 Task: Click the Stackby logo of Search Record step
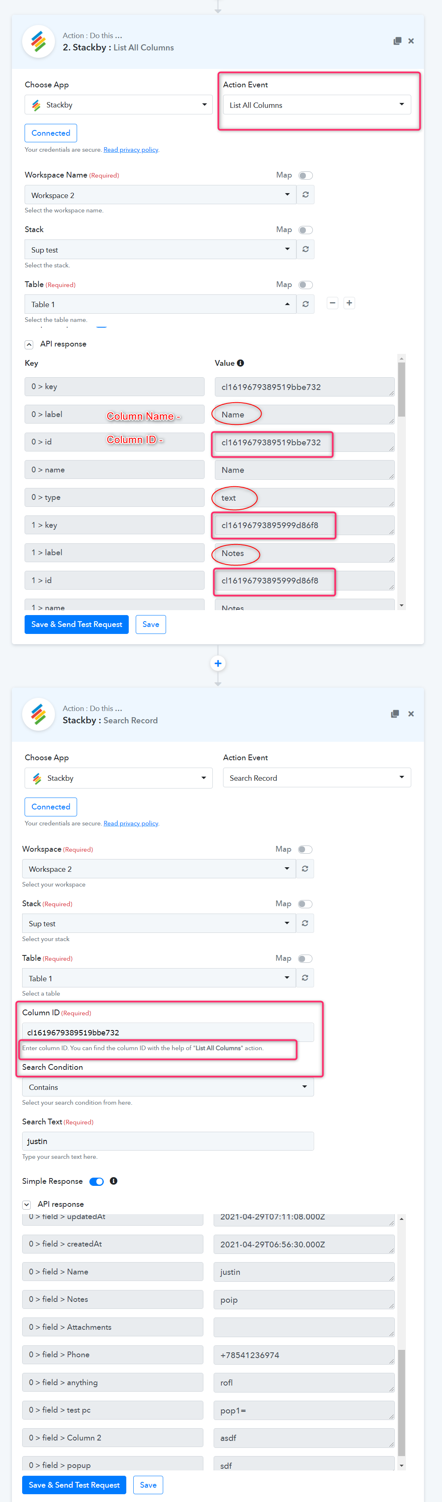point(39,714)
